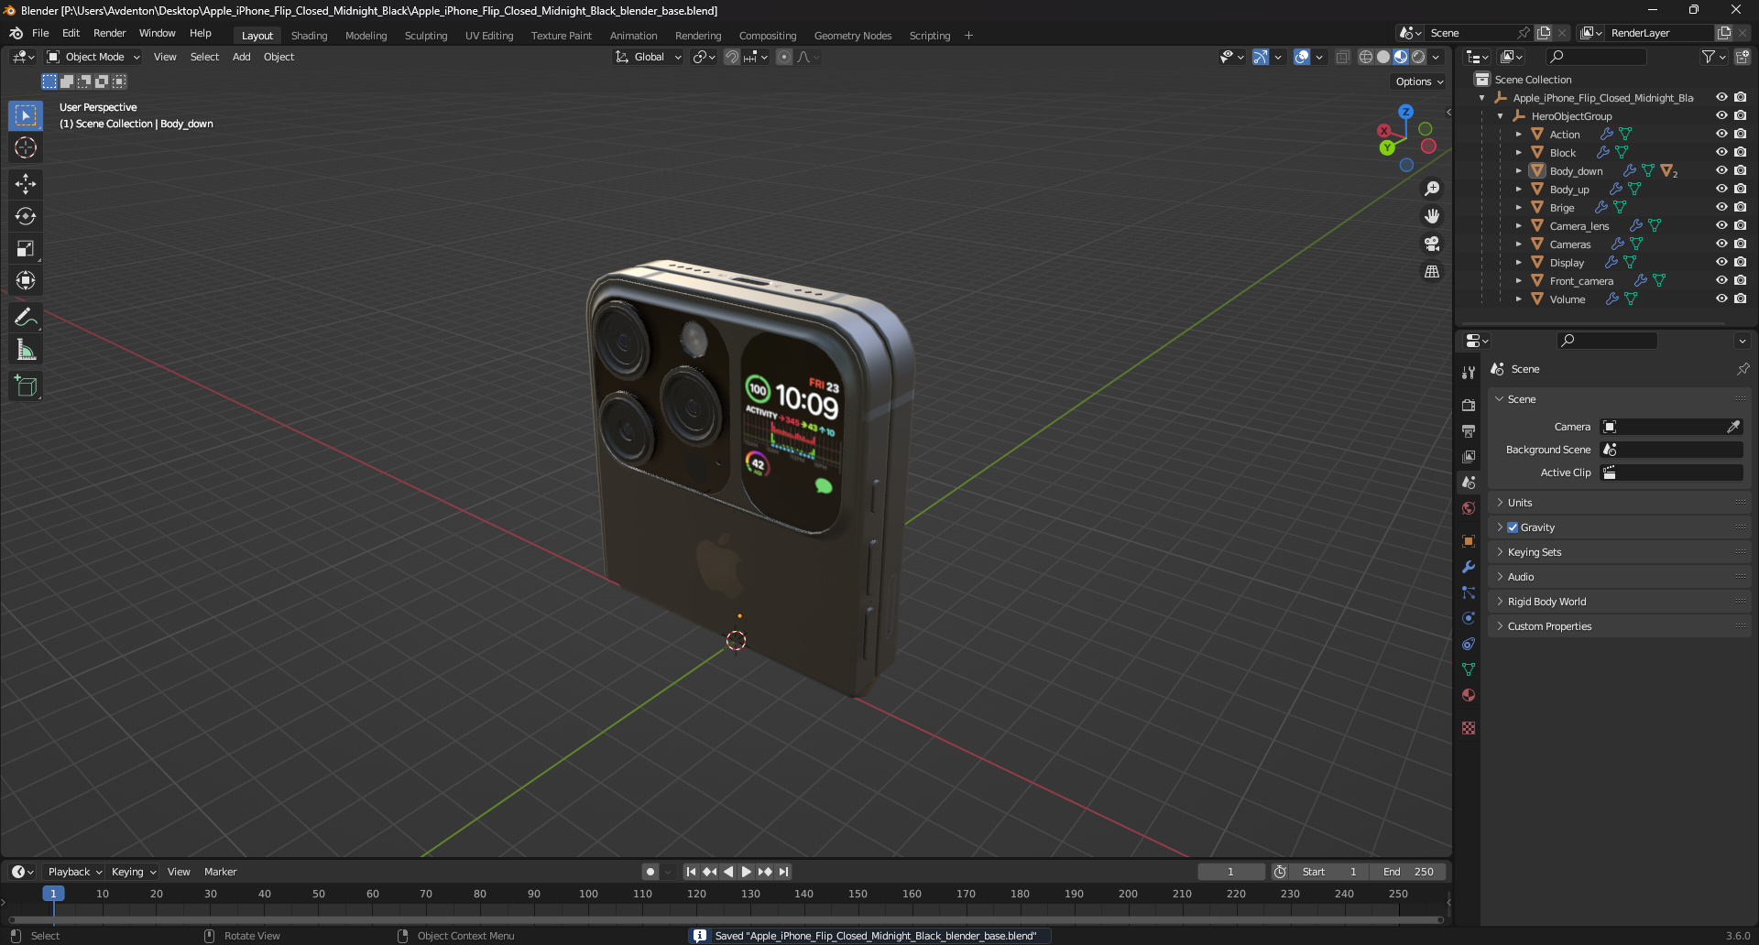Click the pan view hand icon
Image resolution: width=1759 pixels, height=945 pixels.
pyautogui.click(x=1432, y=216)
